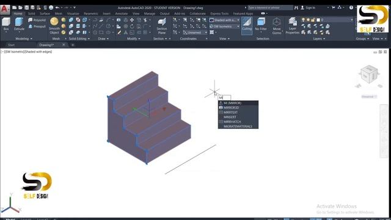Open the Unnamed UCS dropdown in Coordinates
This screenshot has width=391, height=220.
pos(195,32)
